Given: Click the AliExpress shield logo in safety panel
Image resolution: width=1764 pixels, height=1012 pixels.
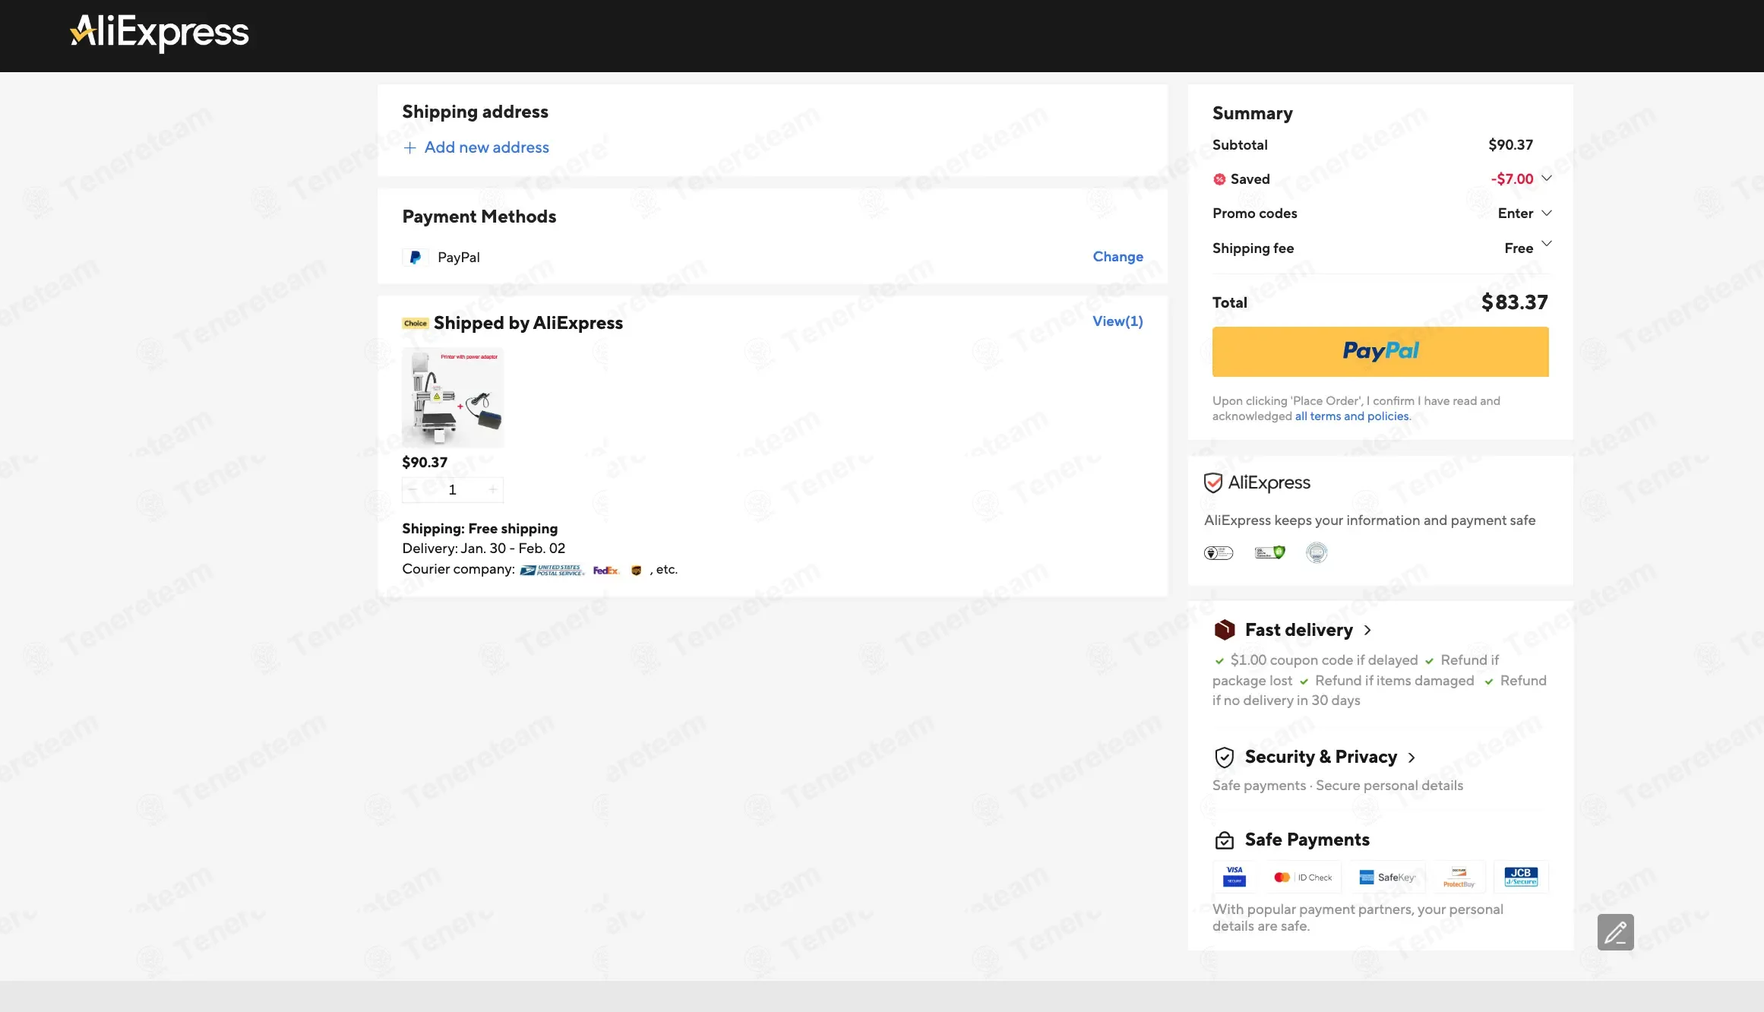Looking at the screenshot, I should [x=1257, y=483].
